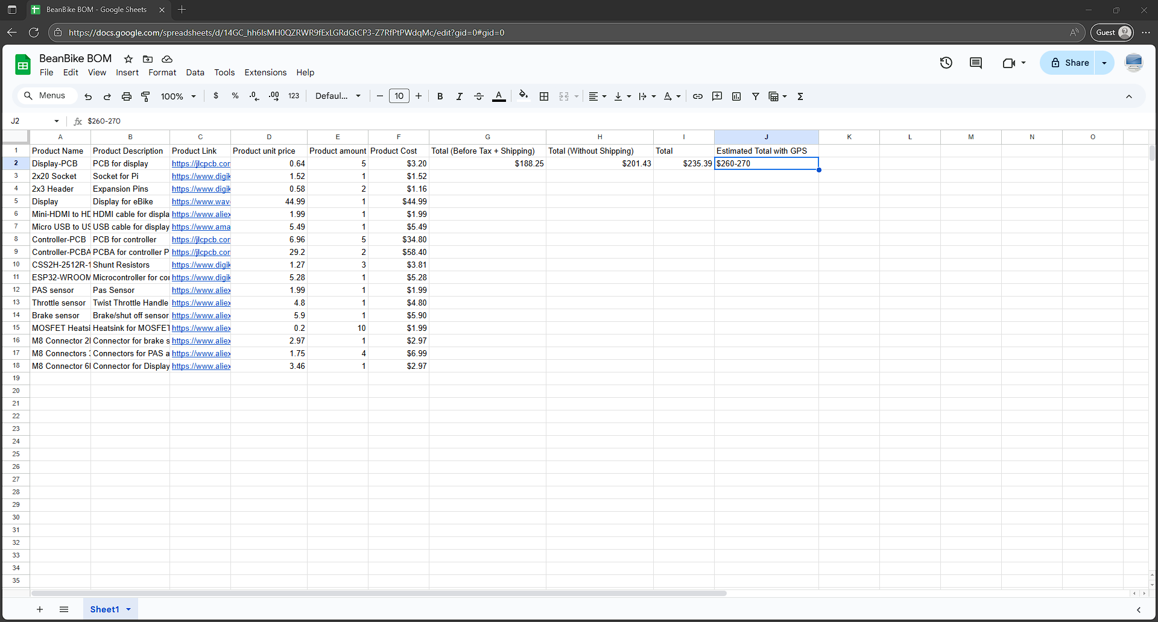Open version history clock icon

(x=946, y=63)
